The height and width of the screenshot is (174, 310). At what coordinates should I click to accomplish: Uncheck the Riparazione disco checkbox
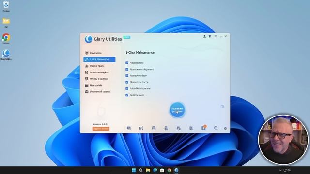click(127, 76)
